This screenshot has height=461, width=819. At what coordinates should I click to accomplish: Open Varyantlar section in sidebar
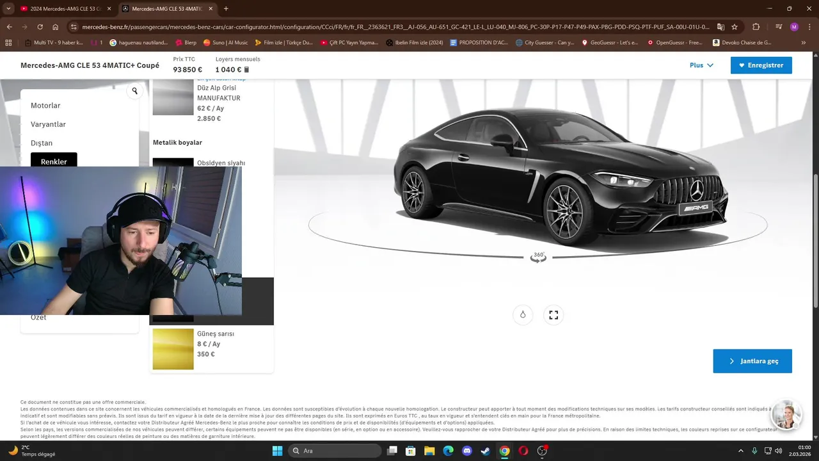(48, 124)
